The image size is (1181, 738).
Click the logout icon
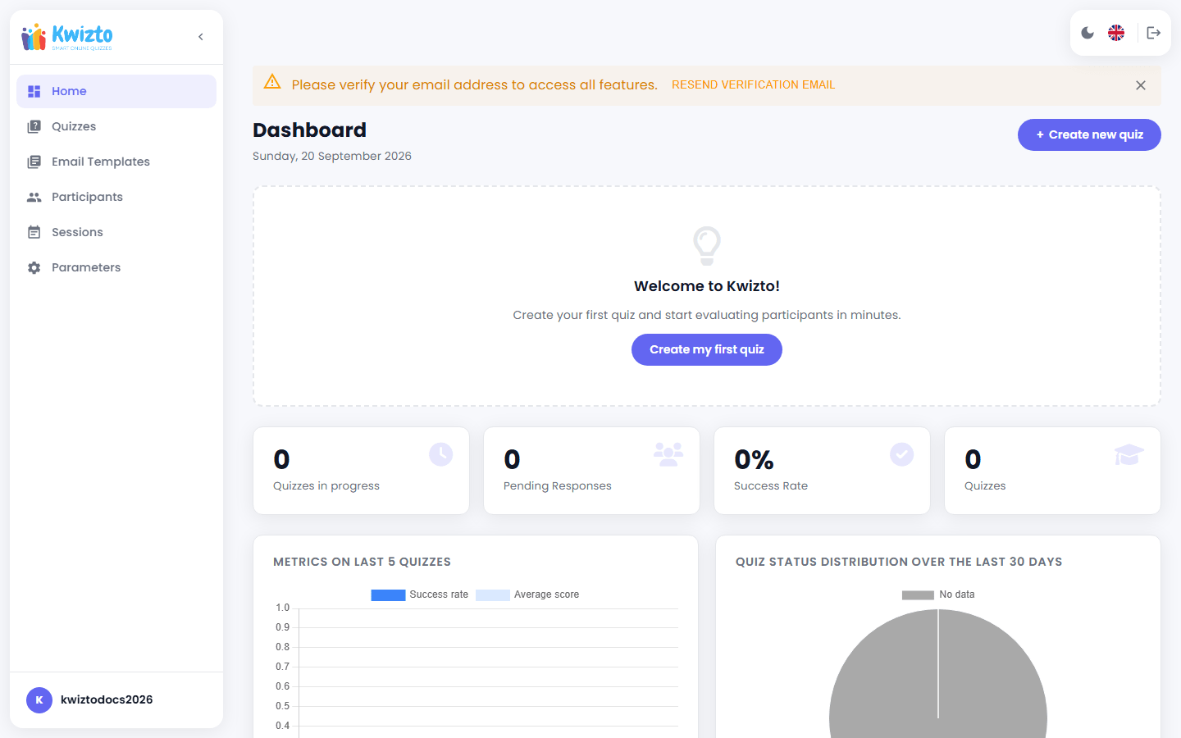[x=1154, y=33]
